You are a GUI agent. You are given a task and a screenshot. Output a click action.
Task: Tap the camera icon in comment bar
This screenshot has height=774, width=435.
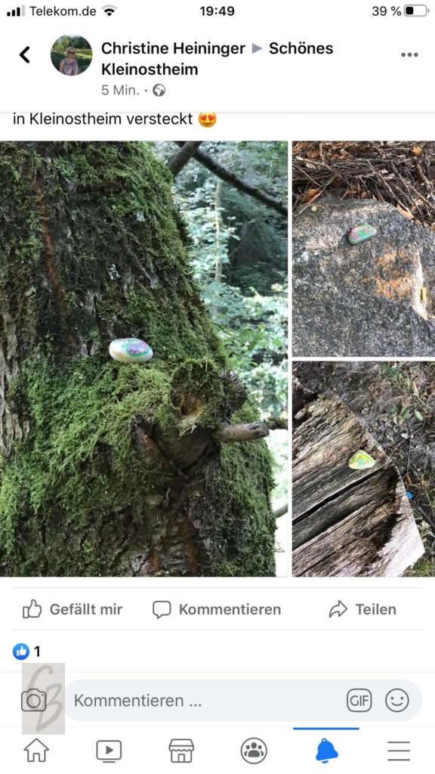tap(33, 701)
